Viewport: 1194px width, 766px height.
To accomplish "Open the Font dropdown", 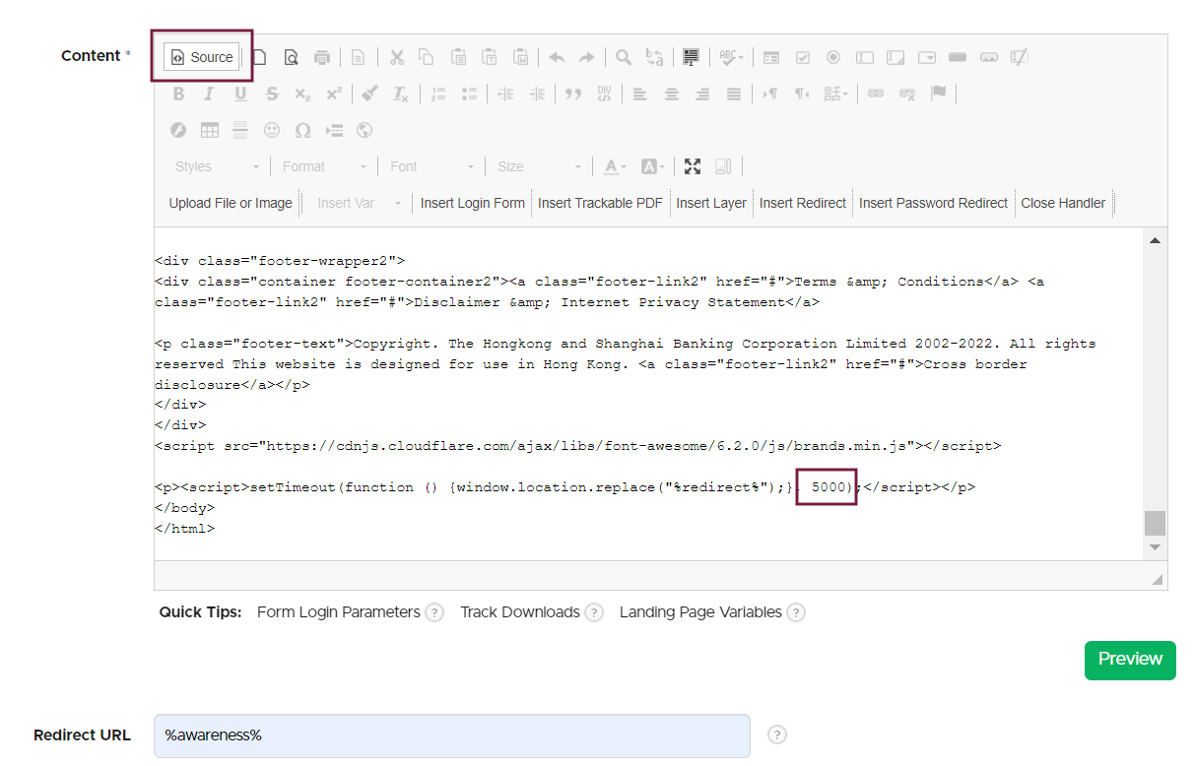I will click(431, 166).
